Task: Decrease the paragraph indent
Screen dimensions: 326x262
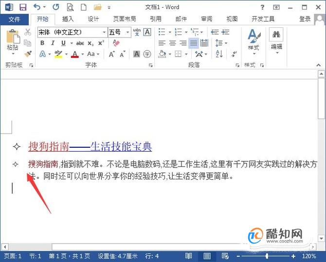Action: [215, 32]
